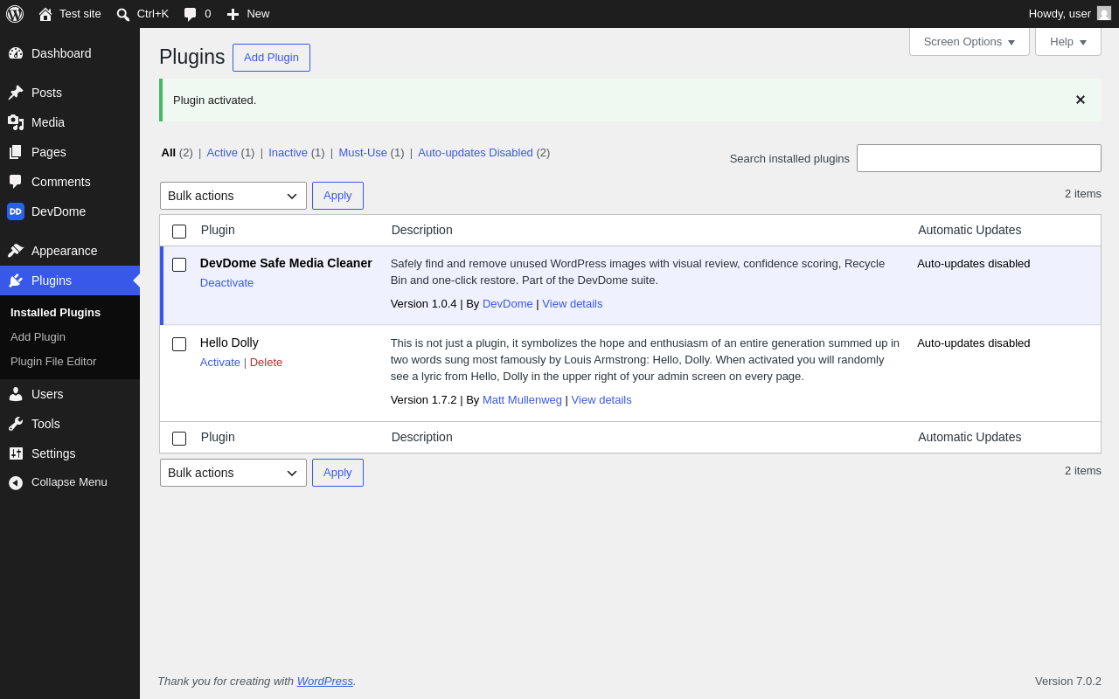Click the Posts label in the sidebar

46,93
